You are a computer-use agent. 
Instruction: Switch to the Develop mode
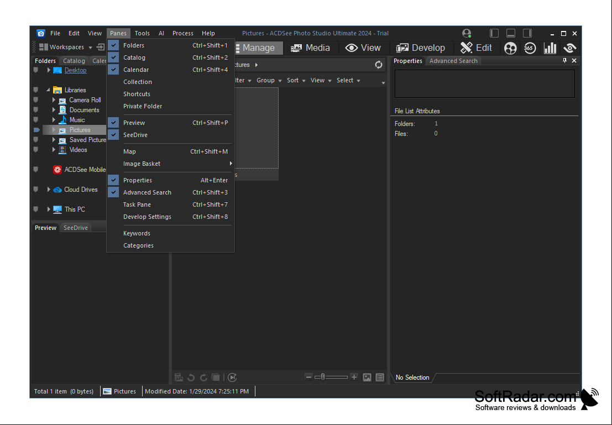420,48
